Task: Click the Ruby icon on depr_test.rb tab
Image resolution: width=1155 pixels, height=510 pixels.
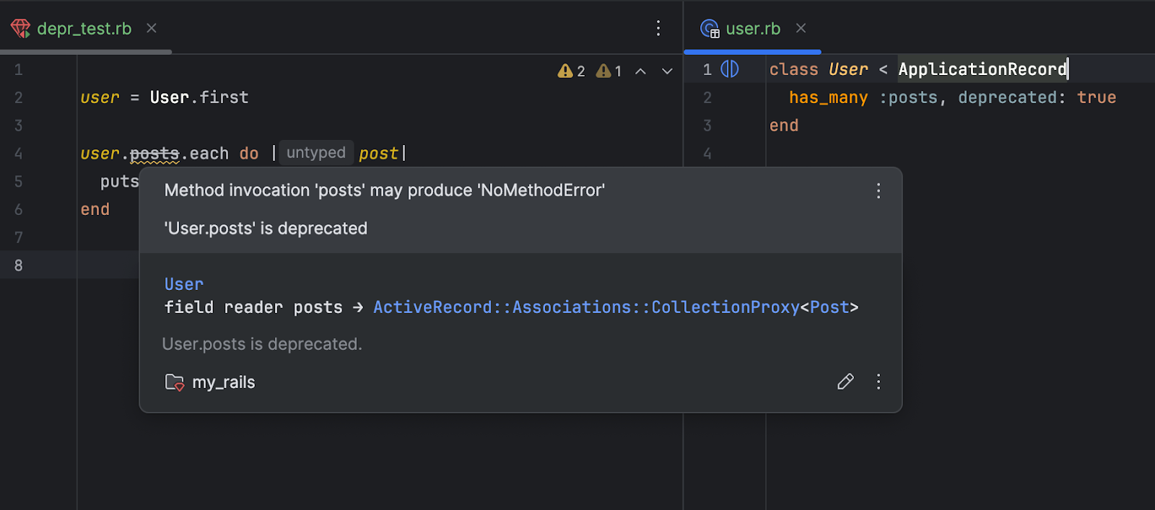Action: pos(20,29)
